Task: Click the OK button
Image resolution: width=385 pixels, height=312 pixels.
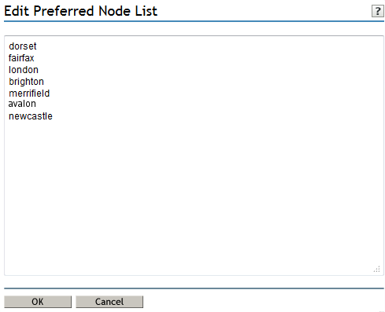Action: pos(38,302)
